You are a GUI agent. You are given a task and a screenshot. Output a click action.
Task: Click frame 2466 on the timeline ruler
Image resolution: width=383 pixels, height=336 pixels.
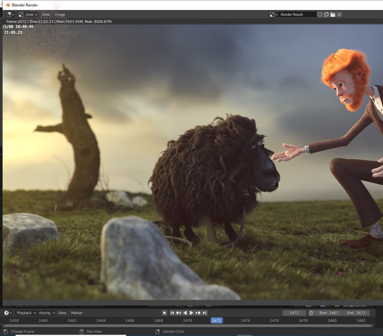[x=130, y=321]
